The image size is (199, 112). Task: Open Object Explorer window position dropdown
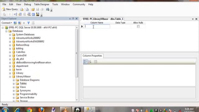[70, 19]
